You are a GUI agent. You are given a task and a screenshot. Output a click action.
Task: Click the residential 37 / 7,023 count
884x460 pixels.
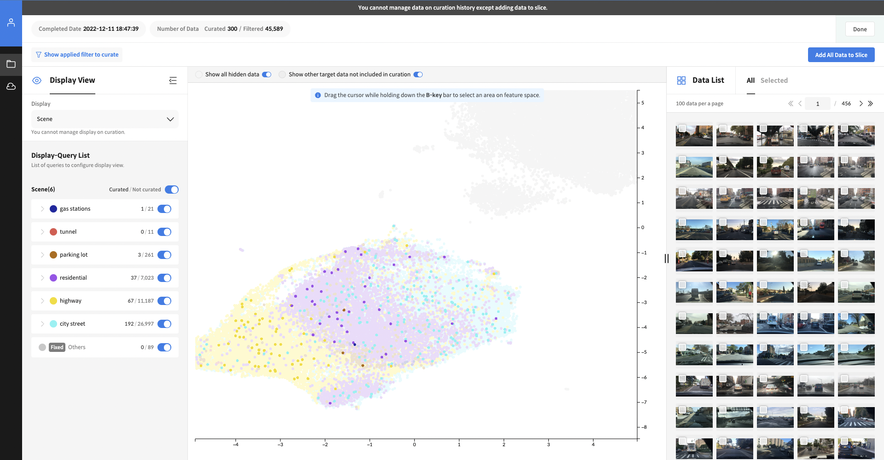pyautogui.click(x=142, y=278)
